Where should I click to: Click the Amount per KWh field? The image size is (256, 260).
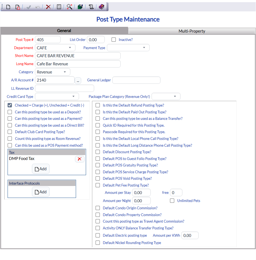click(190, 235)
